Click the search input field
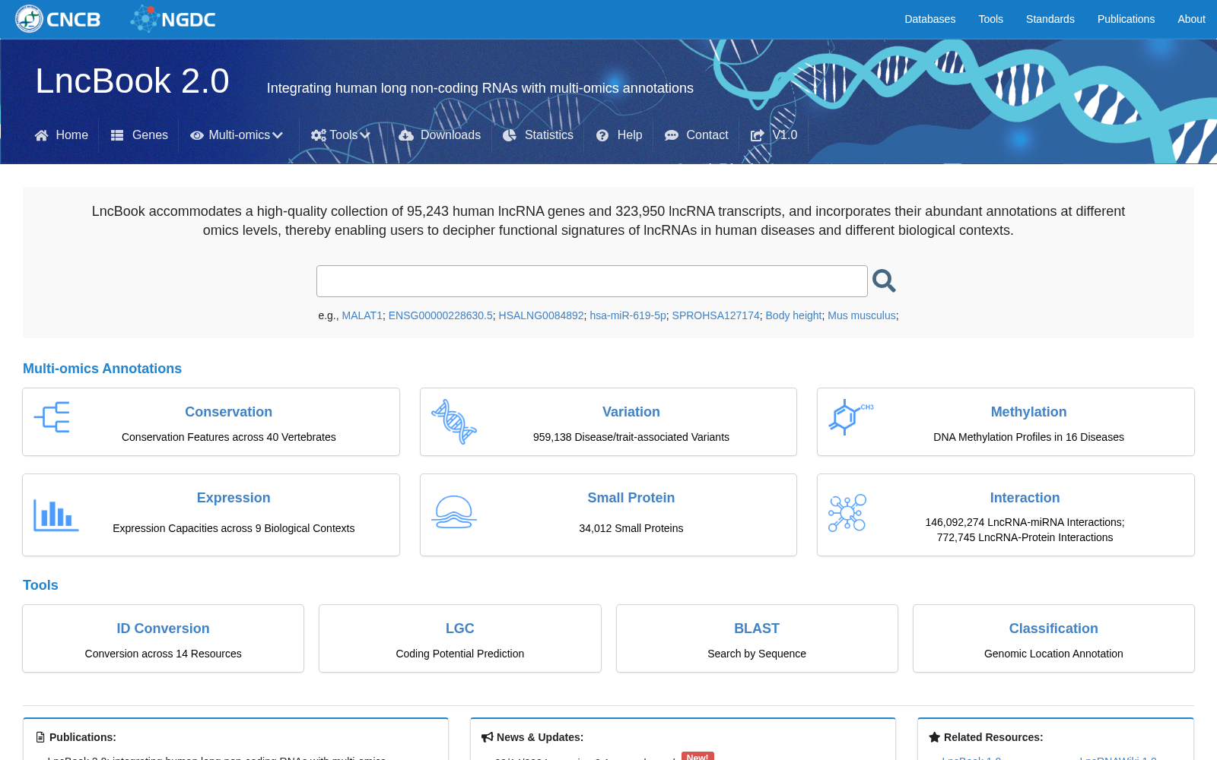The image size is (1217, 760). point(592,281)
